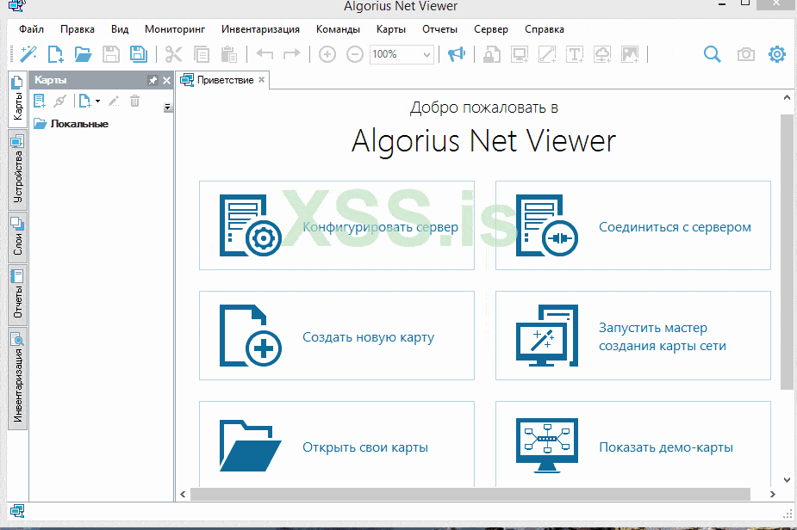797x530 pixels.
Task: Close the Приветствие tab
Action: click(x=261, y=80)
